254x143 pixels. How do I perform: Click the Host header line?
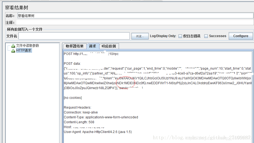(84, 127)
